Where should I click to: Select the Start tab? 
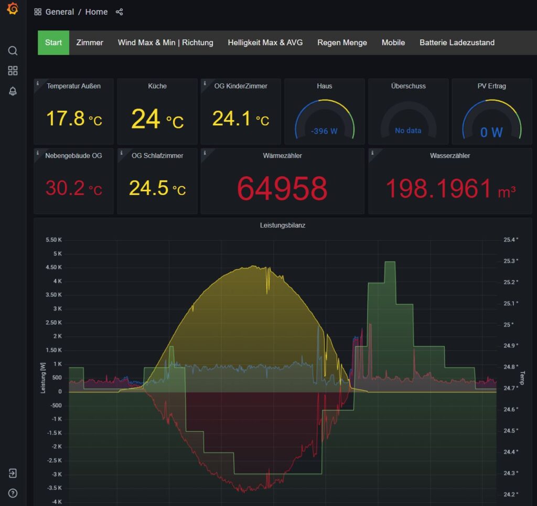53,42
